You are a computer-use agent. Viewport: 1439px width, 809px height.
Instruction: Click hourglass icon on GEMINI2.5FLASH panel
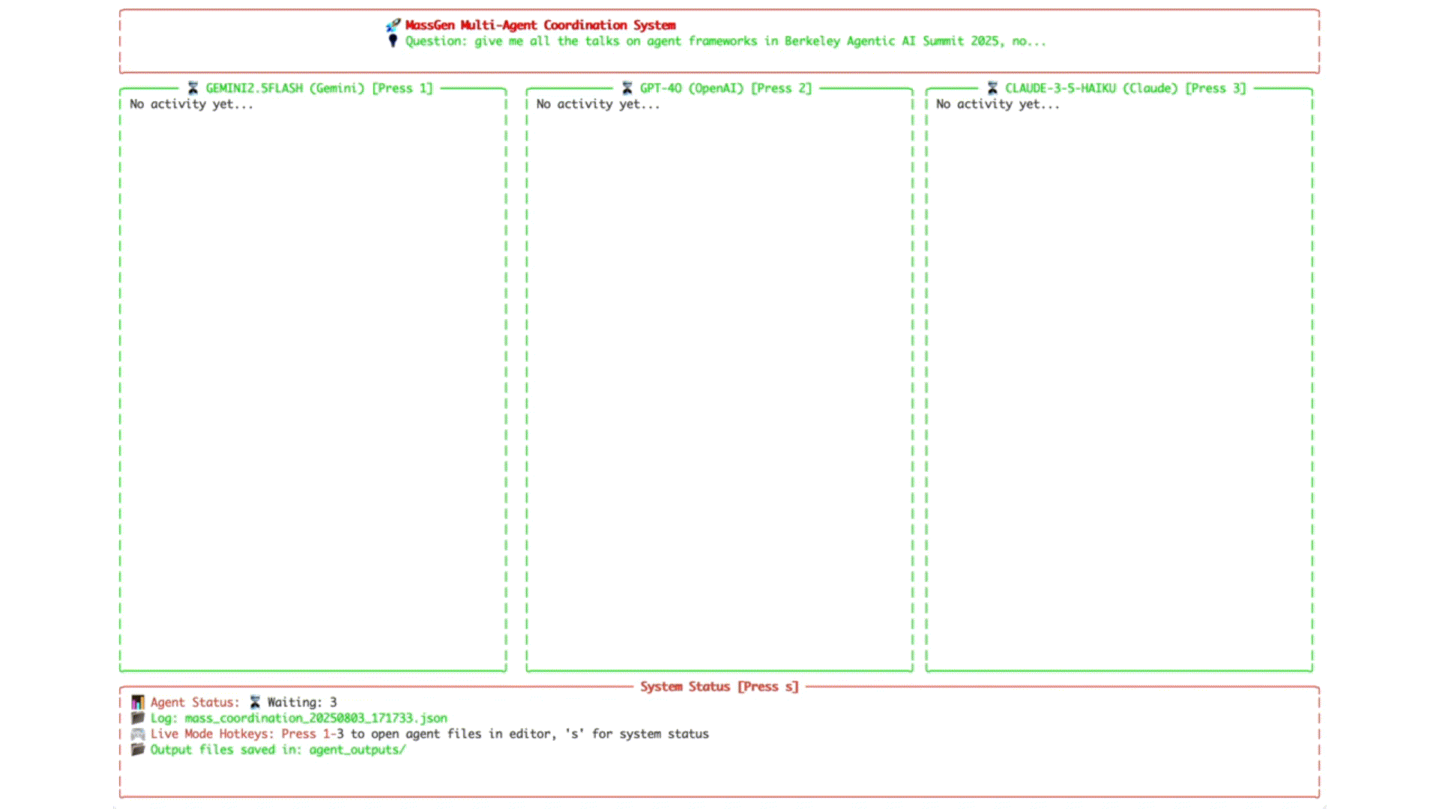(193, 88)
